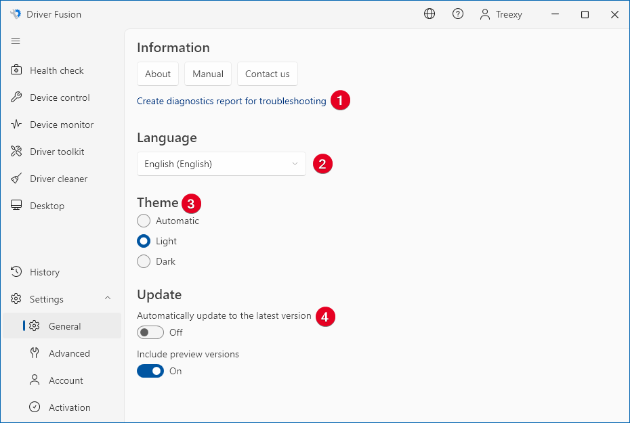Open Driver toolkit section
This screenshot has height=423, width=630.
62,152
